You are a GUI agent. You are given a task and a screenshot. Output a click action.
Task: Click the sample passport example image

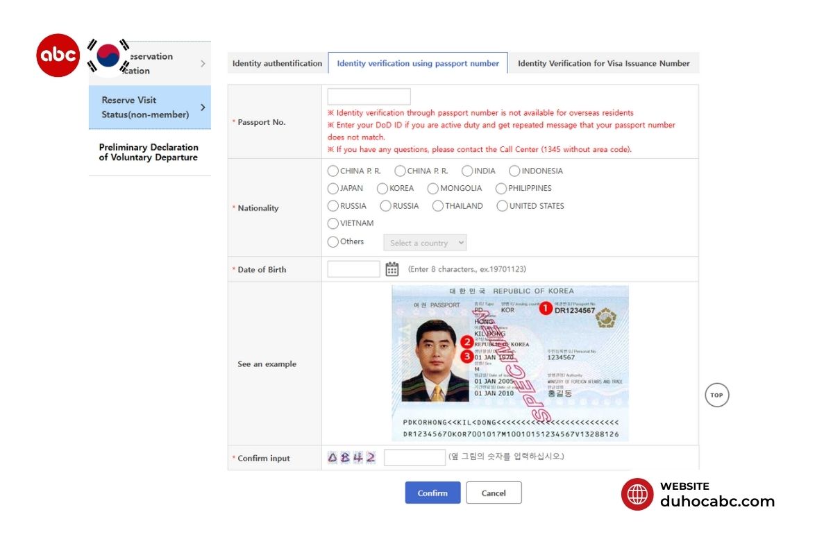pos(510,363)
